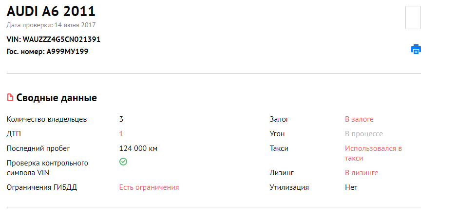Click the 124 000 км mileage value

[x=138, y=148]
